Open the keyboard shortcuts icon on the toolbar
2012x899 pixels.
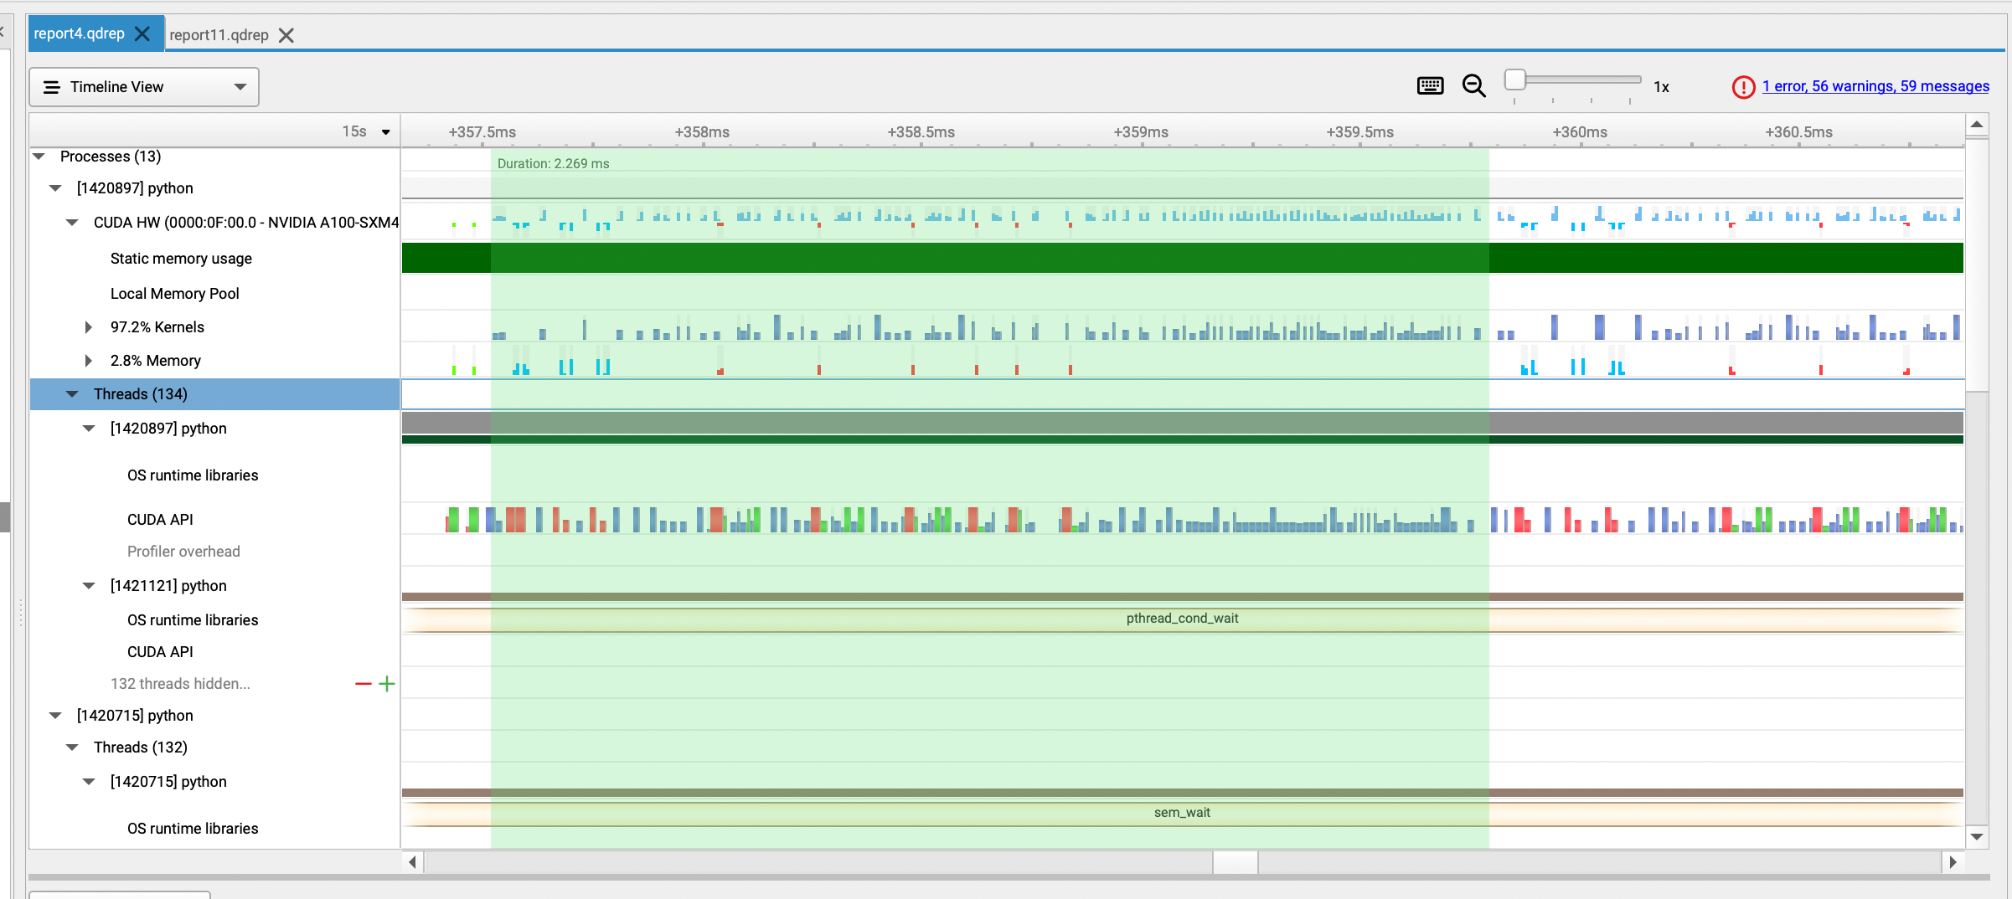pos(1431,86)
